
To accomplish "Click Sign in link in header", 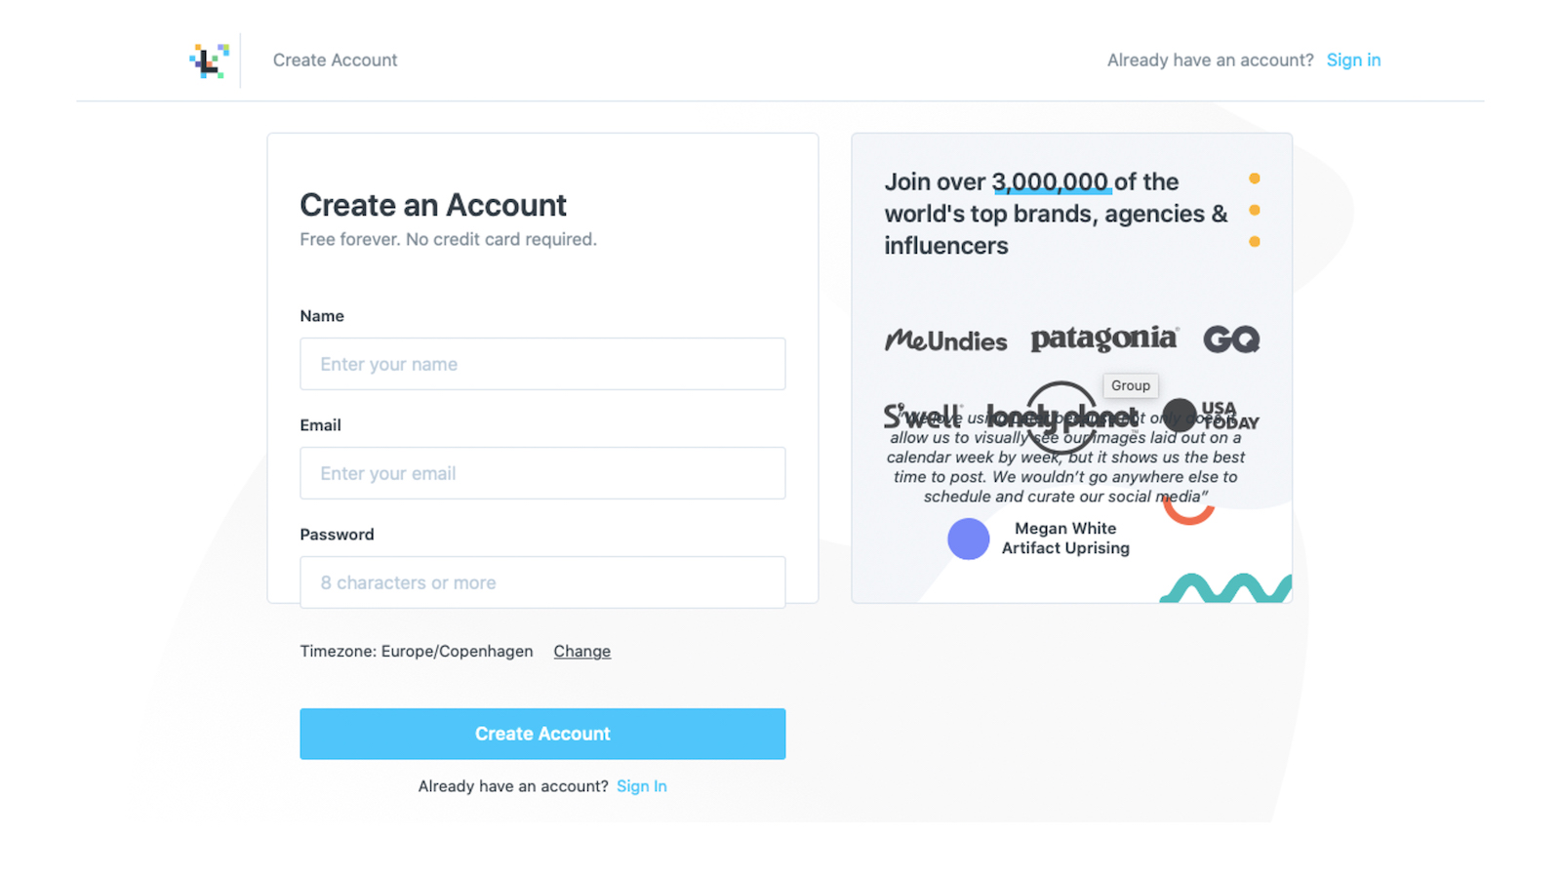I will (x=1353, y=60).
